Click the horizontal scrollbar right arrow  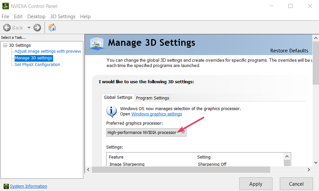click(308, 169)
